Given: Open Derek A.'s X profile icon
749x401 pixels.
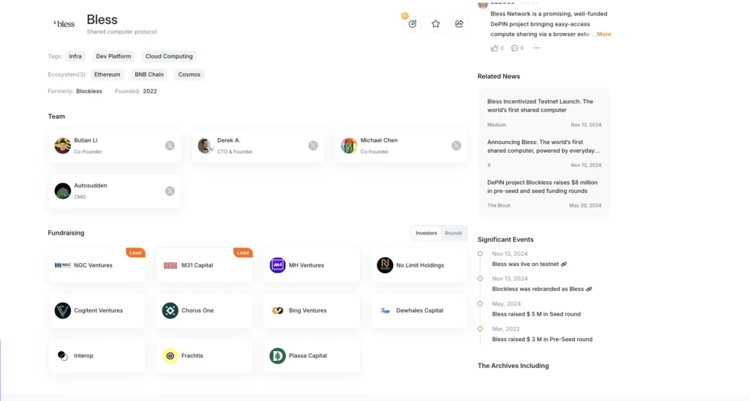Looking at the screenshot, I should click(x=313, y=145).
